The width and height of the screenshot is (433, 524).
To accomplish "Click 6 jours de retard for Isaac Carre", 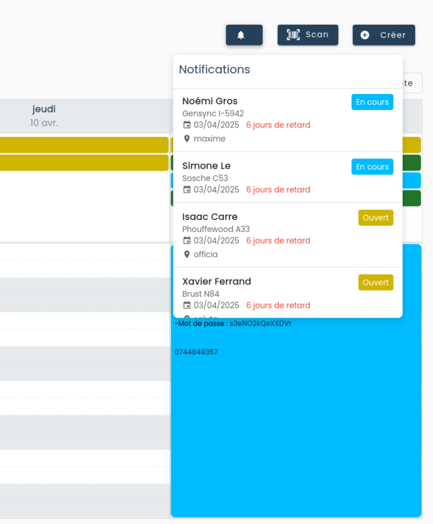I will click(278, 240).
